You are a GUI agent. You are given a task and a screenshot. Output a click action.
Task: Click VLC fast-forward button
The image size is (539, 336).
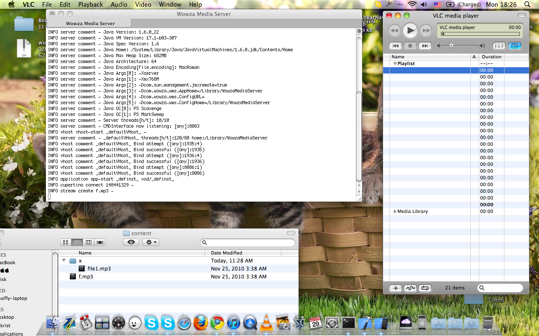426,30
